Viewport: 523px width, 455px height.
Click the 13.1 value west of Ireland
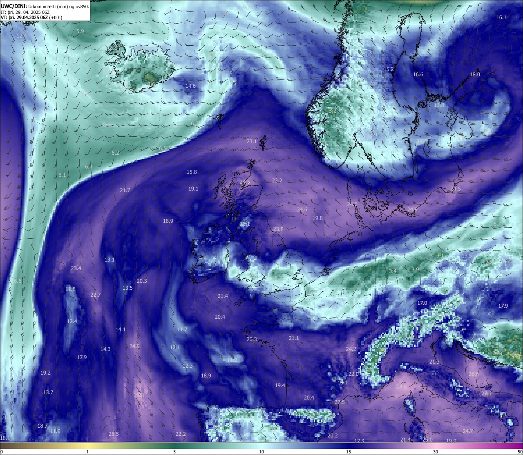(x=110, y=260)
